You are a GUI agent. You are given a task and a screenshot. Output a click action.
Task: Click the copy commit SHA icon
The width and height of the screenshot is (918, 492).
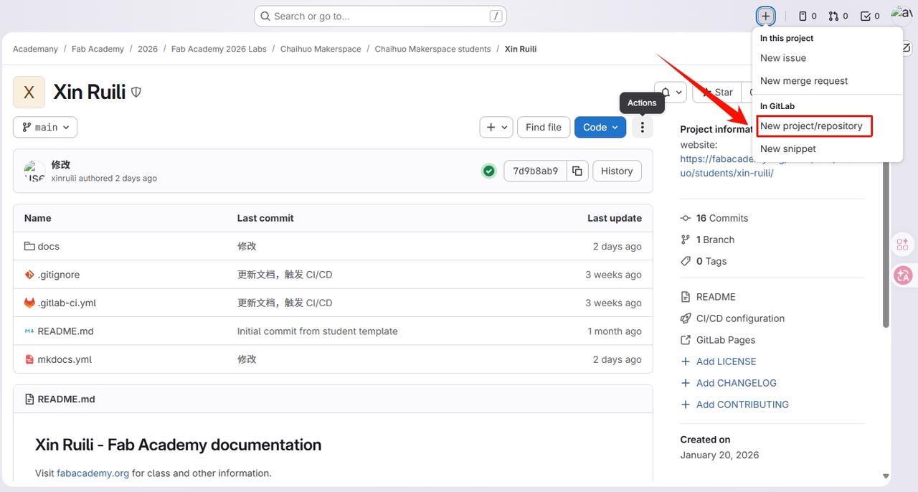[x=577, y=171]
